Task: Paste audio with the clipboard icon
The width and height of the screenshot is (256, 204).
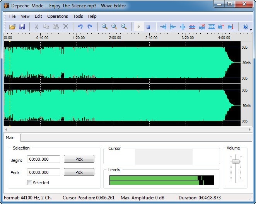Action: tap(56, 27)
